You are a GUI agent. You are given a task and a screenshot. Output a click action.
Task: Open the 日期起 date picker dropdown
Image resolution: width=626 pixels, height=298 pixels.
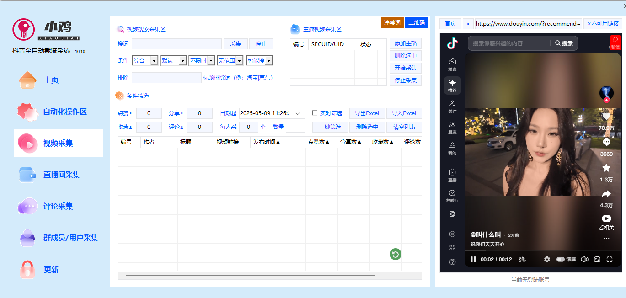click(298, 113)
